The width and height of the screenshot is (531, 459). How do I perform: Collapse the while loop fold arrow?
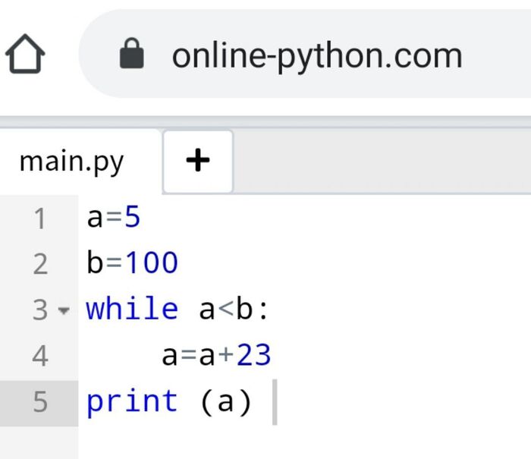click(64, 311)
